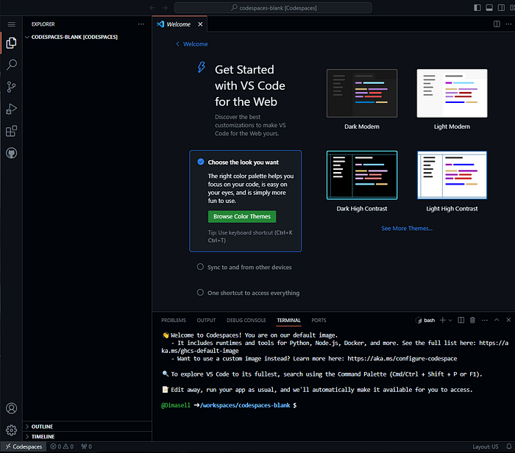Switch to the TERMINAL tab

(288, 320)
